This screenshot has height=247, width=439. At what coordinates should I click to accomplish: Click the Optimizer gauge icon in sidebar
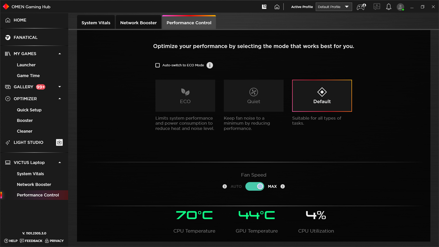[8, 99]
